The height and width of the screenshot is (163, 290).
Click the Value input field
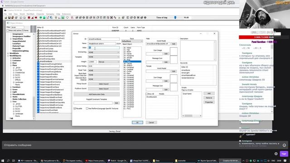[x=104, y=48]
